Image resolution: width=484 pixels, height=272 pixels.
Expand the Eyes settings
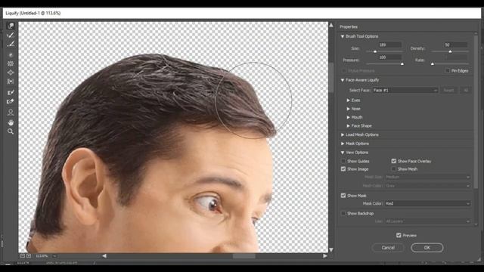pos(348,100)
